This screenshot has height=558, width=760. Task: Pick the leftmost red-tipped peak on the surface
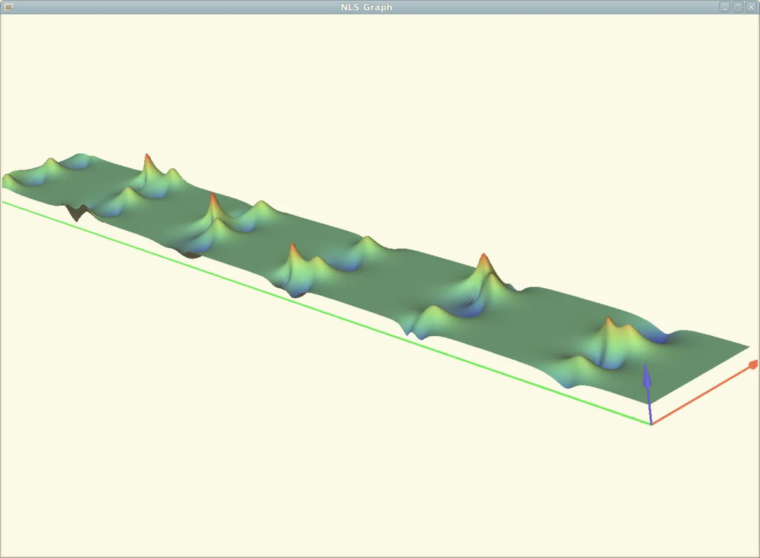click(x=147, y=157)
